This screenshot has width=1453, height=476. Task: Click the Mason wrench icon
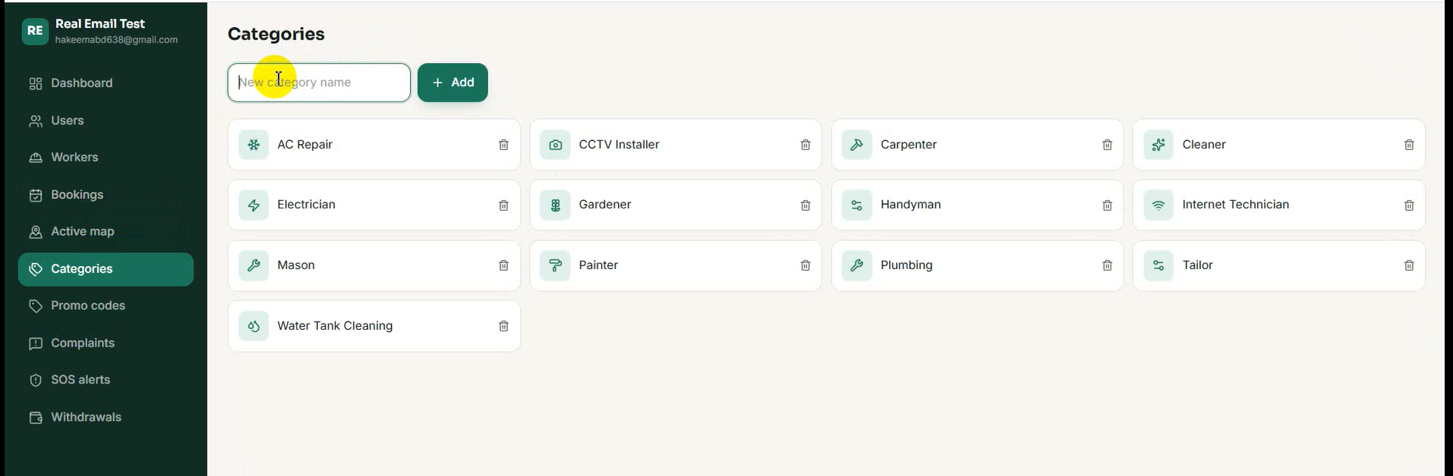point(254,265)
